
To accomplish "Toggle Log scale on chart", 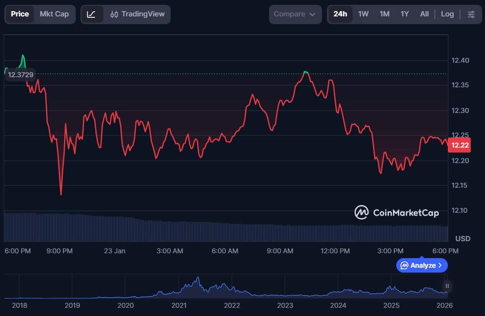I will pyautogui.click(x=447, y=14).
